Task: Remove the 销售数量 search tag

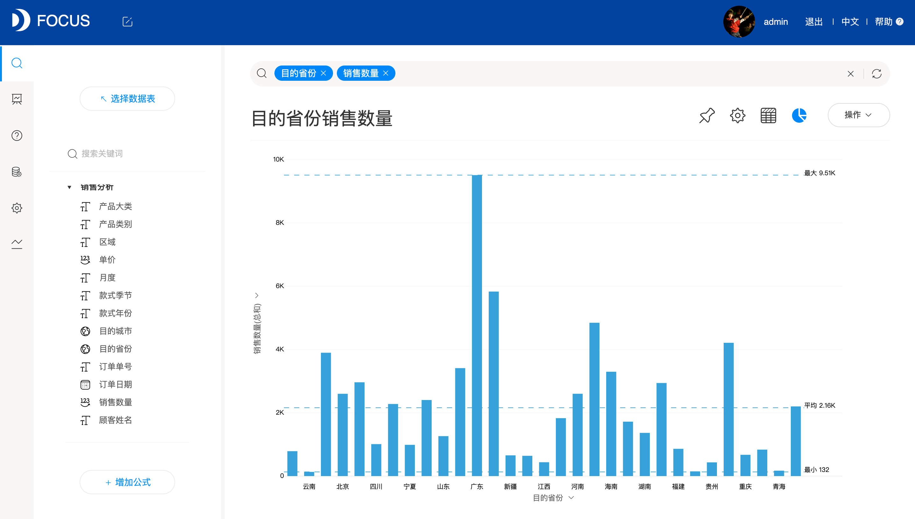Action: click(x=386, y=73)
